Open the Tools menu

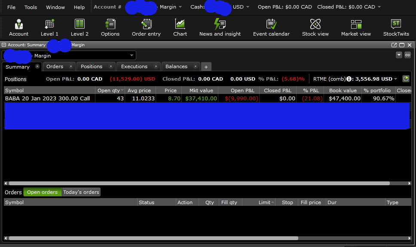click(x=30, y=7)
